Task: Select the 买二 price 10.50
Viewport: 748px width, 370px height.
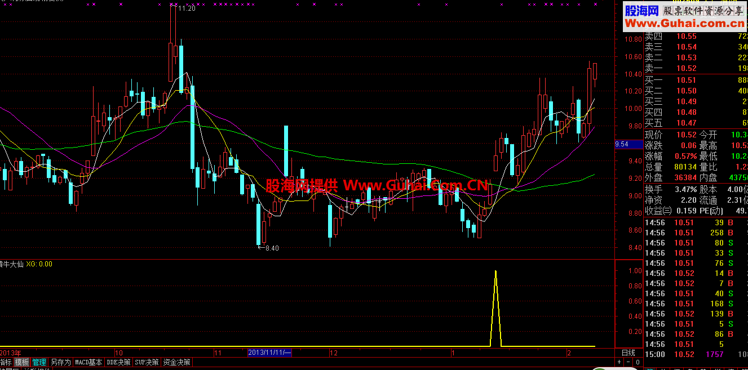Action: coord(687,91)
